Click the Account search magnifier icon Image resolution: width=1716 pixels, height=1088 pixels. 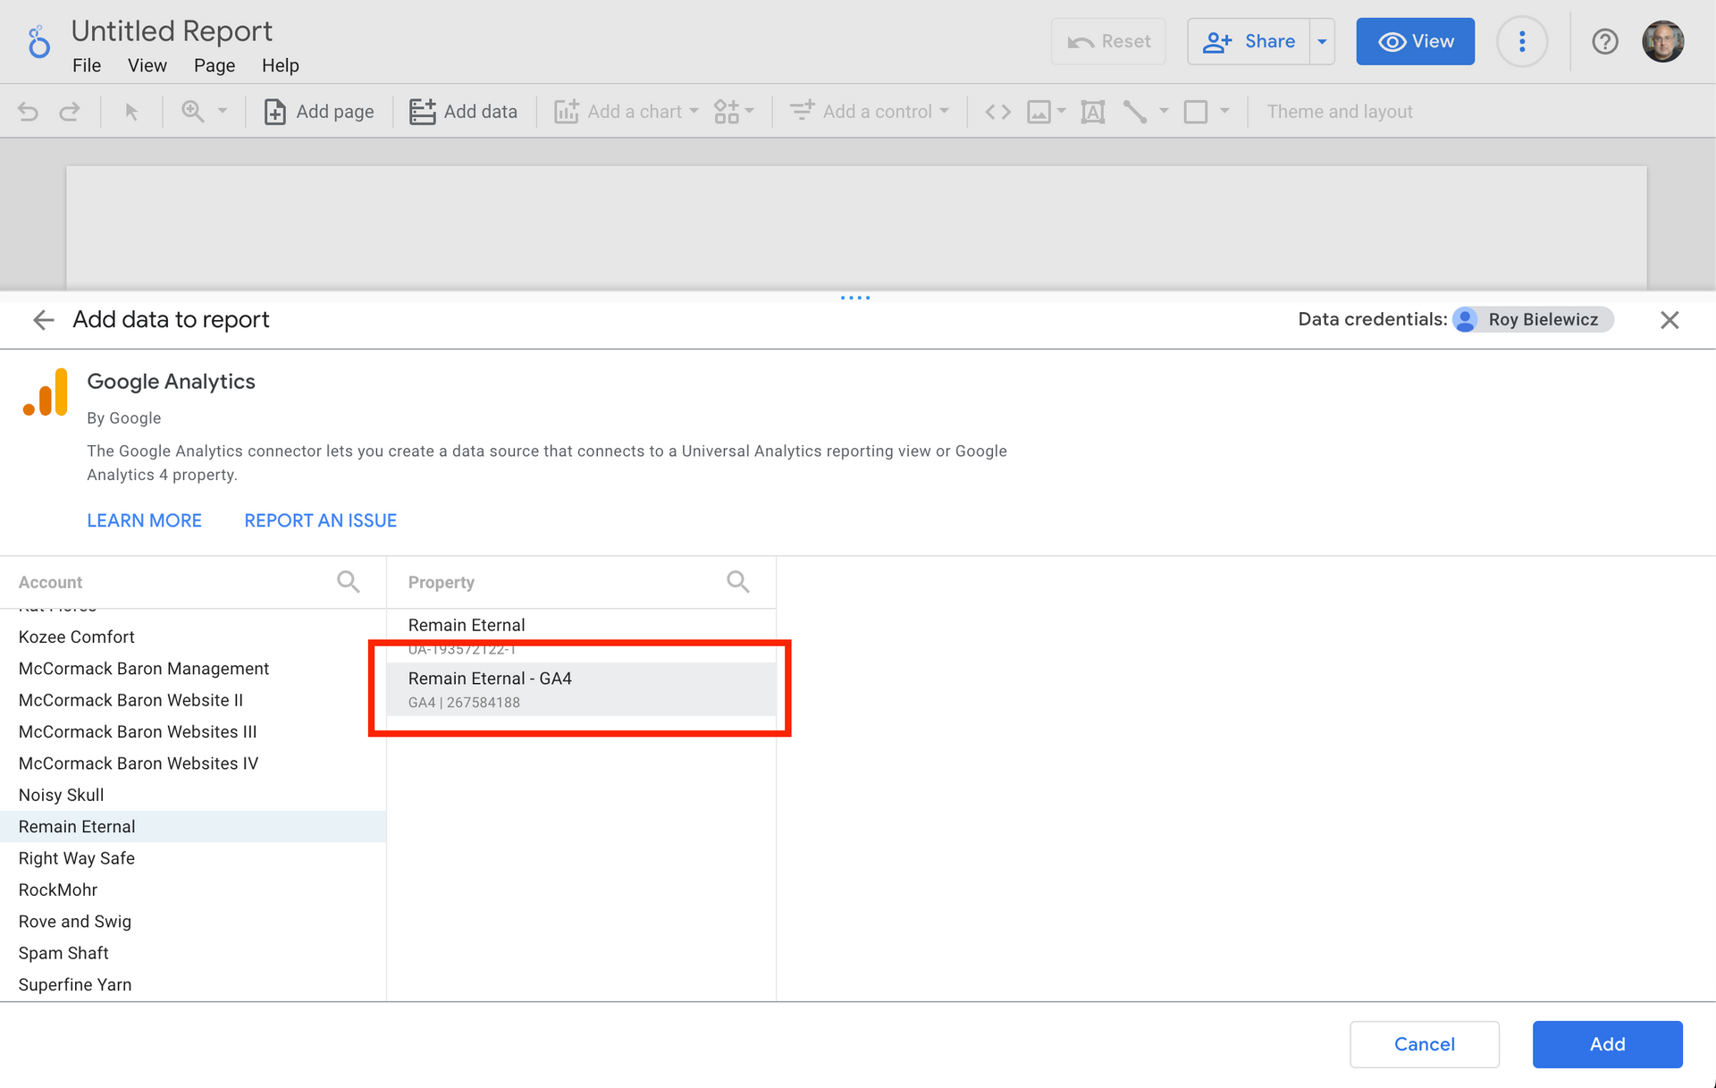pyautogui.click(x=349, y=582)
